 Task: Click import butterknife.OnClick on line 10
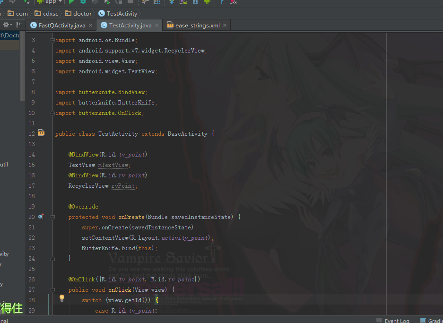100,113
